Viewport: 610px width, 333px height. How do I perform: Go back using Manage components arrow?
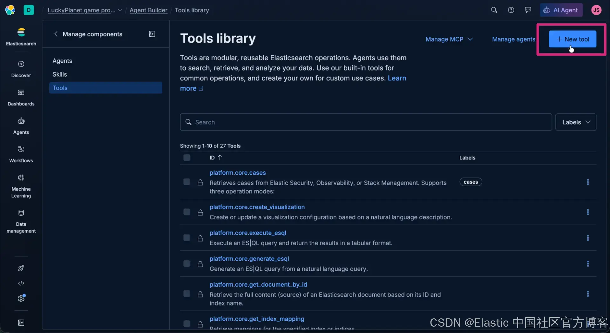(56, 34)
